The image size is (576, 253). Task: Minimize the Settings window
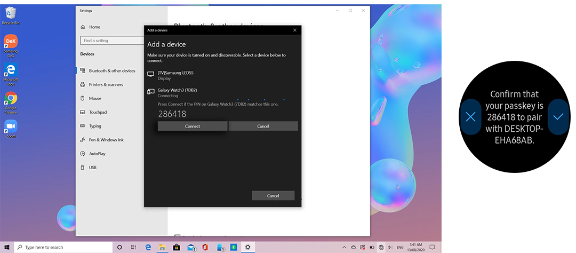(337, 11)
